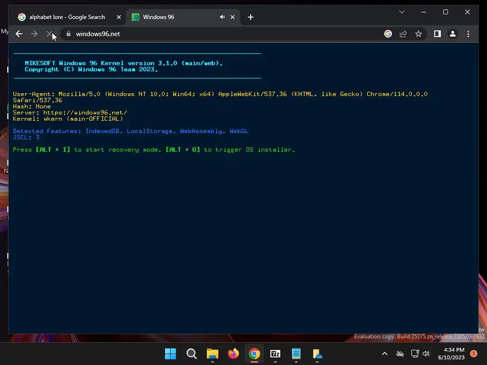
Task: Open the Notepad taskbar icon
Action: coord(296,354)
